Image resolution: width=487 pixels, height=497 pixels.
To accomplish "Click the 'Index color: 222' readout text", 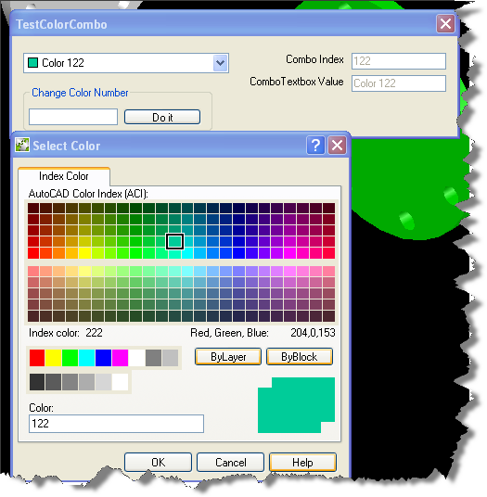I will pyautogui.click(x=66, y=333).
